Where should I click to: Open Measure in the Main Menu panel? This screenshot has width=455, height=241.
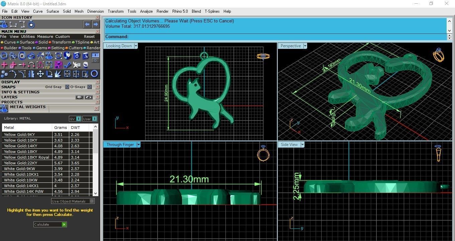pyautogui.click(x=45, y=36)
